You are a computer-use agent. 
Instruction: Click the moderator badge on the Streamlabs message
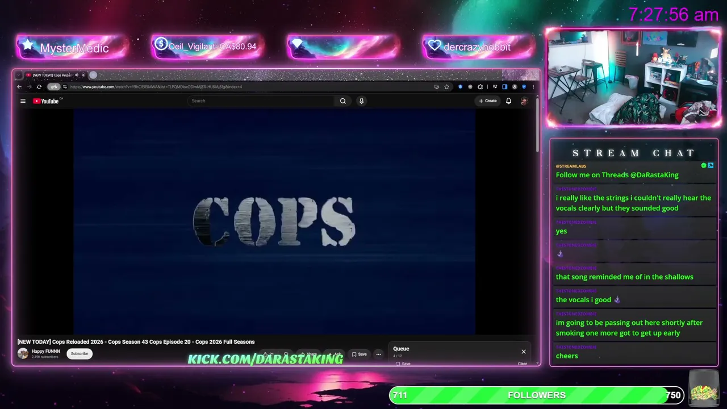point(711,166)
